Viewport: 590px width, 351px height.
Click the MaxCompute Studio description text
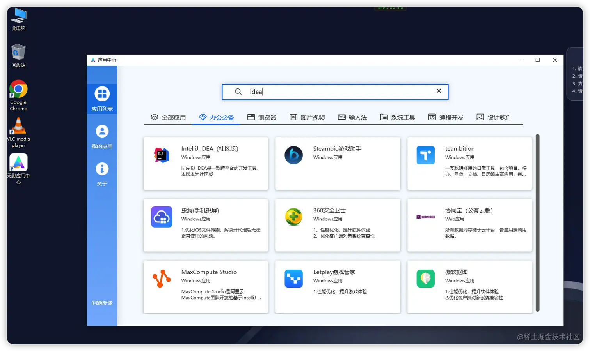pos(221,295)
